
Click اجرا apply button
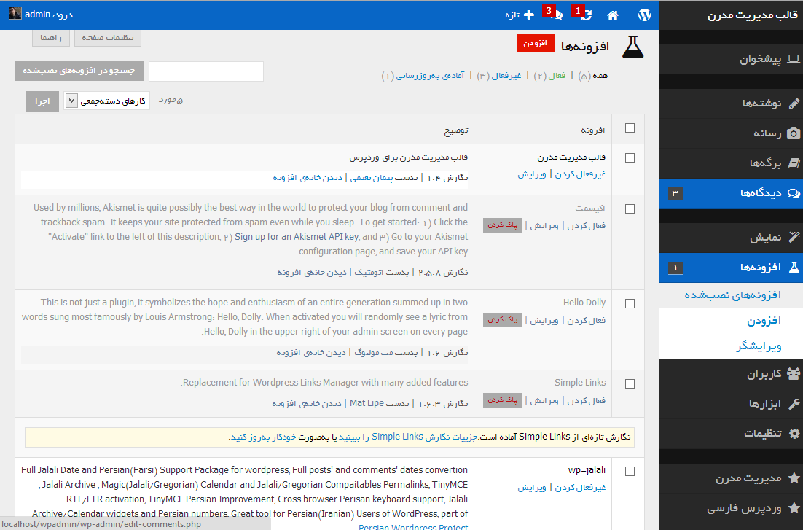tap(42, 101)
